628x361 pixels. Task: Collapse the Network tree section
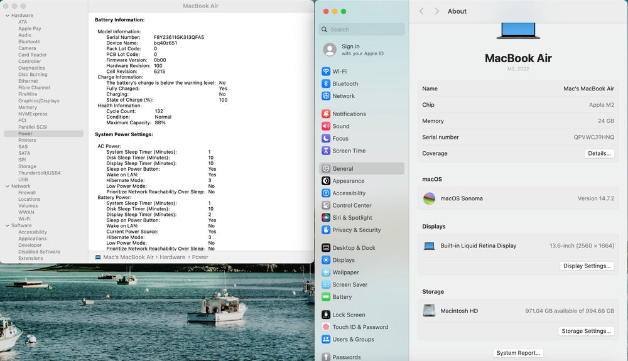(x=7, y=186)
